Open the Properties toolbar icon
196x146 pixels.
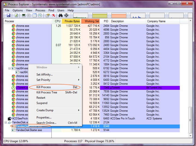tap(48, 15)
